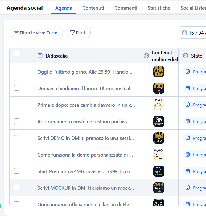Click the text icon beside Didascalia
206x216 pixels.
[x=40, y=56]
